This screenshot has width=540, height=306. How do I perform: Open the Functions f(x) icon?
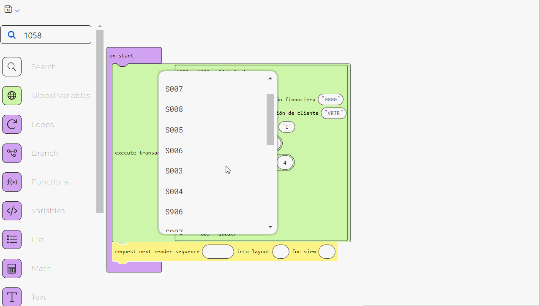coord(12,182)
